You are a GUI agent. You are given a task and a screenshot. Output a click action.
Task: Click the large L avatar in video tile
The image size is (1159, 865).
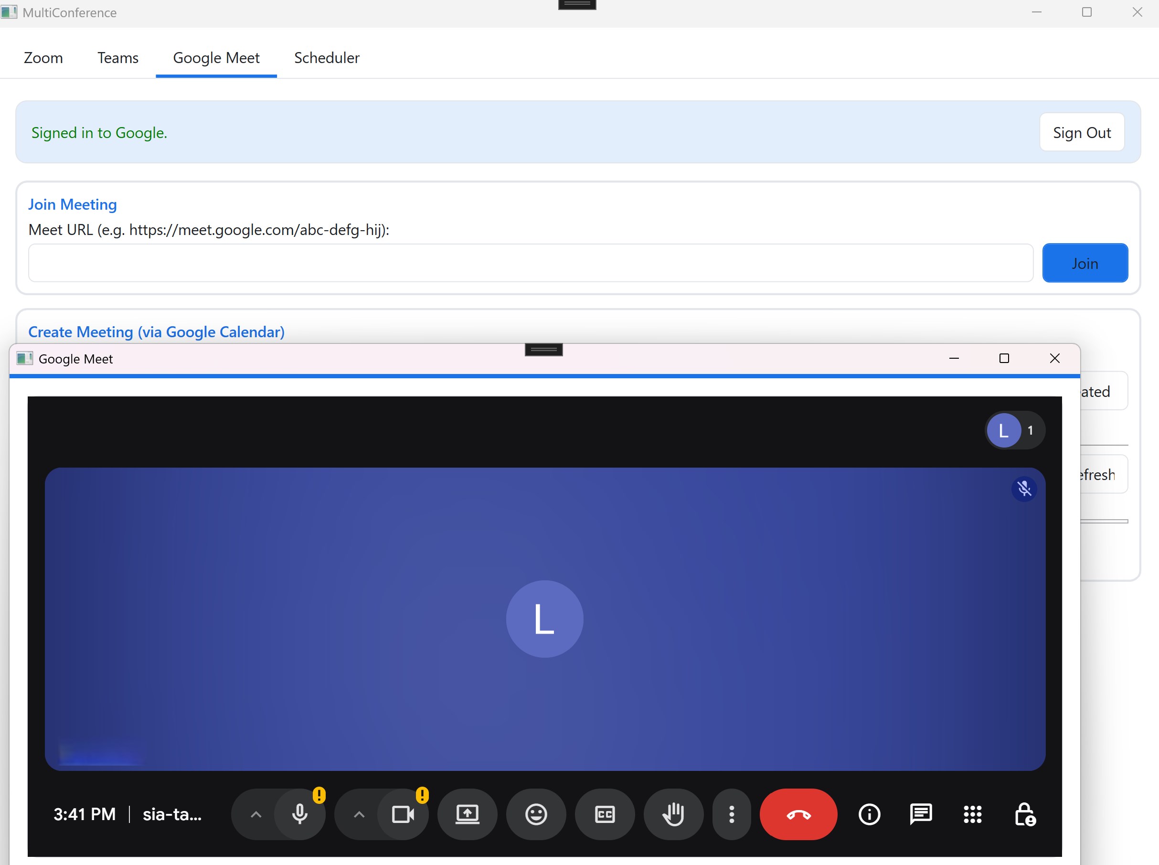(544, 619)
